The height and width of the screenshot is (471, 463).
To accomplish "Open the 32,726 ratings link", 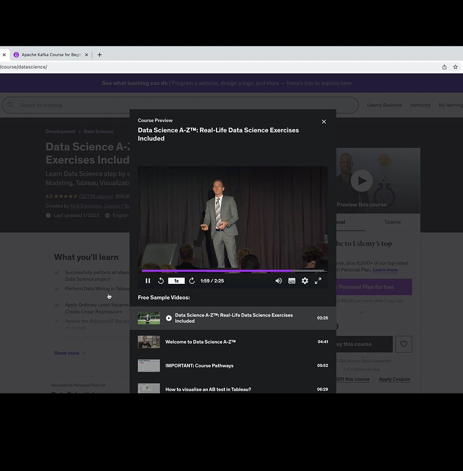I will (96, 196).
